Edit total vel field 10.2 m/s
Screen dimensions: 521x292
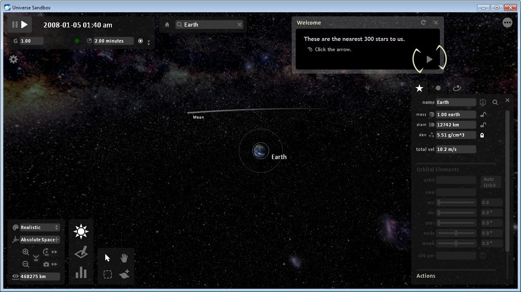tap(456, 149)
